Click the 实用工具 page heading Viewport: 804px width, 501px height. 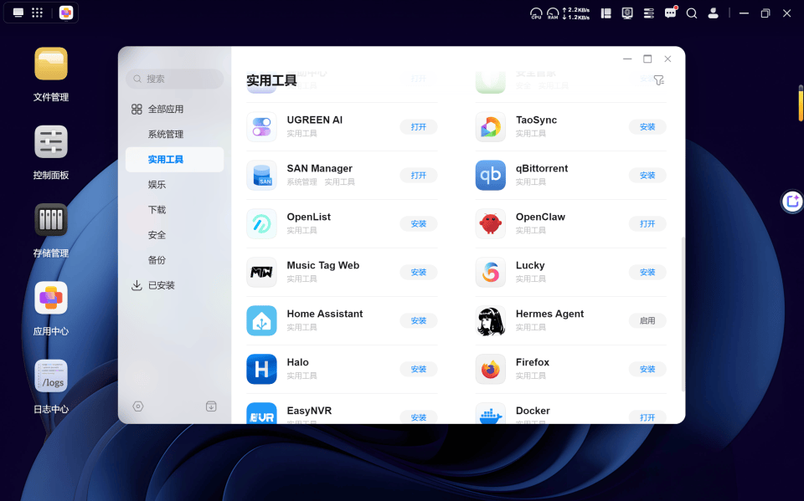[x=271, y=80]
